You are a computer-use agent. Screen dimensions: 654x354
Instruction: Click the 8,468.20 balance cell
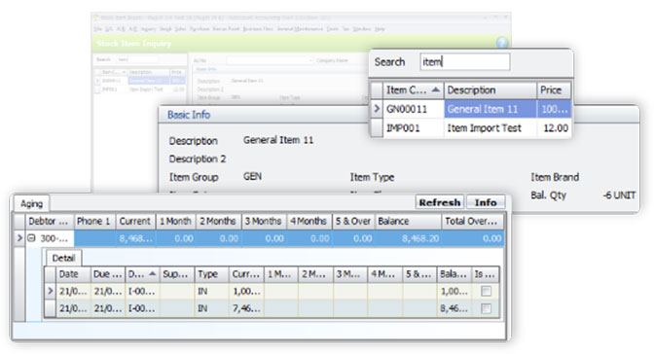click(408, 238)
